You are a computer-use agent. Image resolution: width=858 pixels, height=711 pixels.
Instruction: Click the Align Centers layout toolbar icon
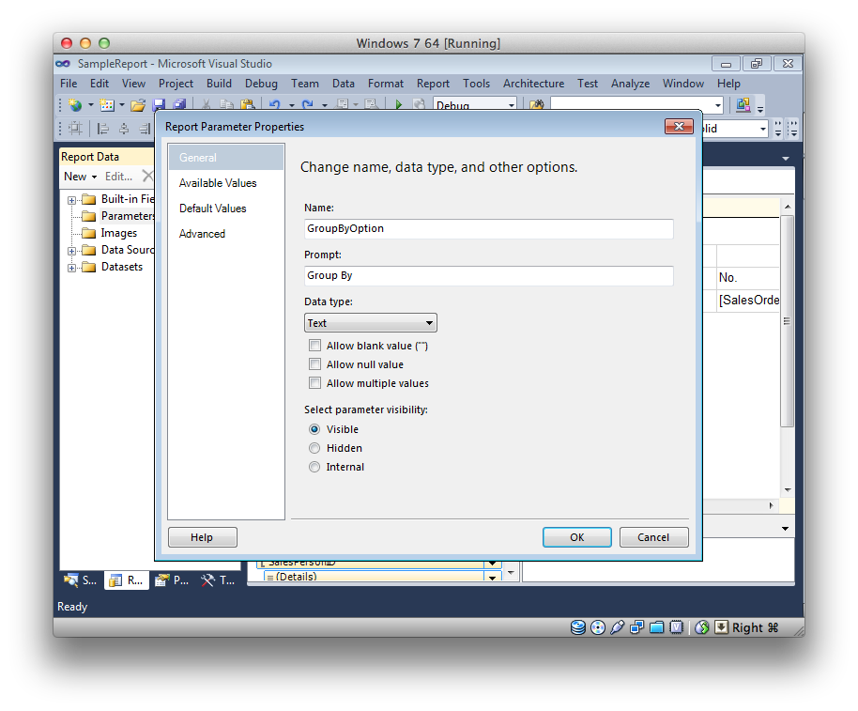[124, 130]
